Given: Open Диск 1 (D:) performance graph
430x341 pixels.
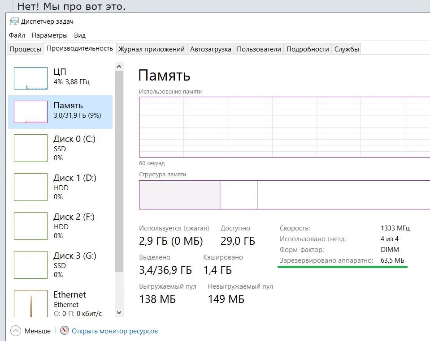Looking at the screenshot, I should [30, 187].
